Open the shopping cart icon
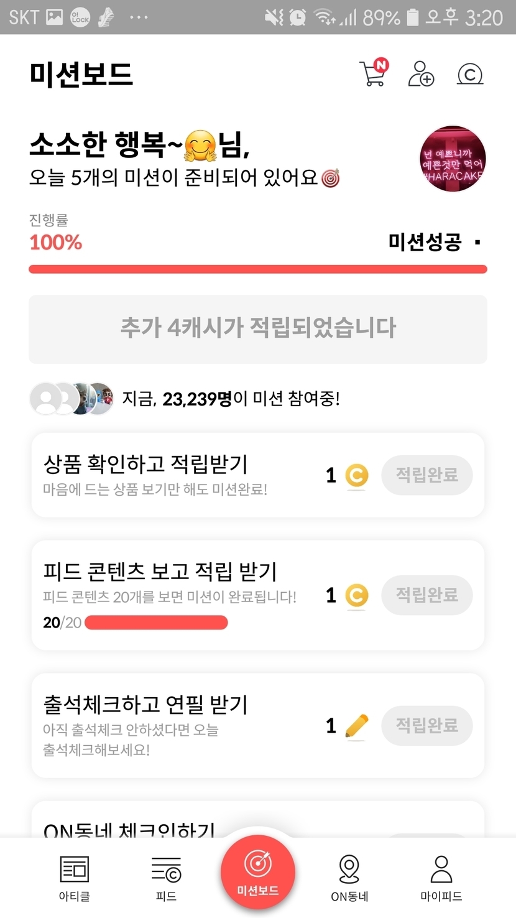This screenshot has height=918, width=516. 373,73
